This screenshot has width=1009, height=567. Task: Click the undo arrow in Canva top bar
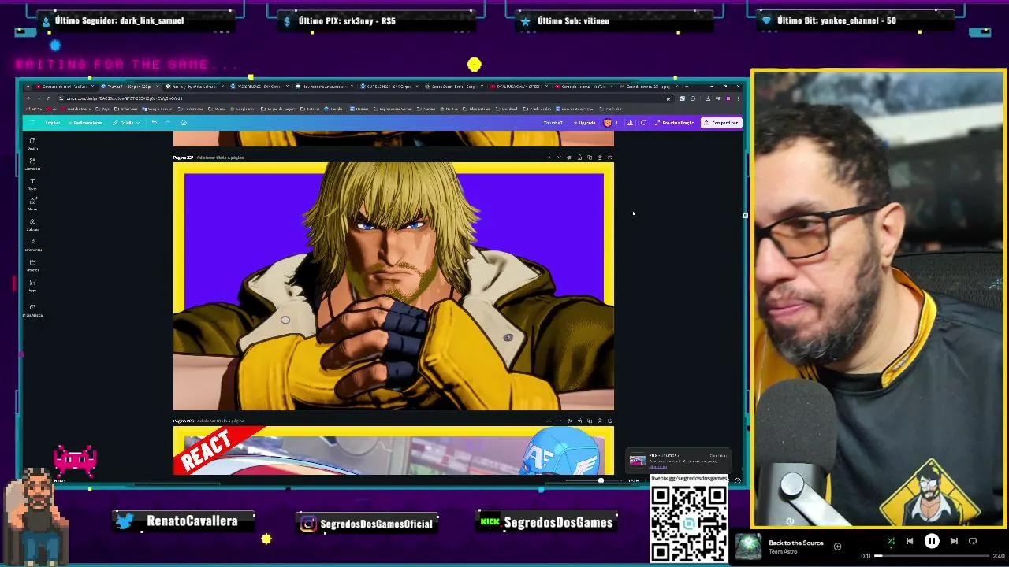pos(155,123)
